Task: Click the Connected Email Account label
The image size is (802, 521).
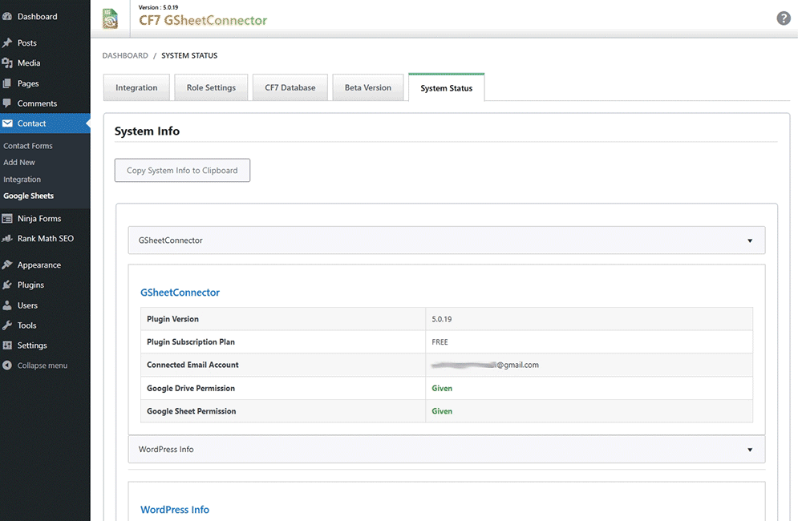Action: pos(192,365)
